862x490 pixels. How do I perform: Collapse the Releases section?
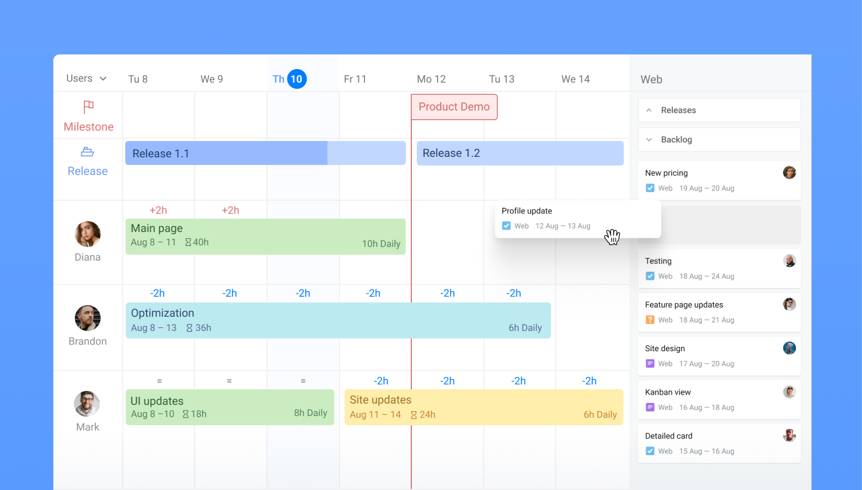(x=719, y=110)
